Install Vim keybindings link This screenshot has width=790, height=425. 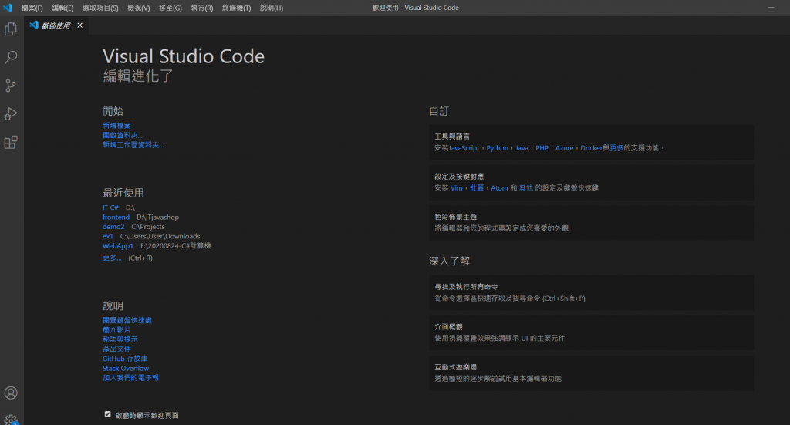click(457, 188)
